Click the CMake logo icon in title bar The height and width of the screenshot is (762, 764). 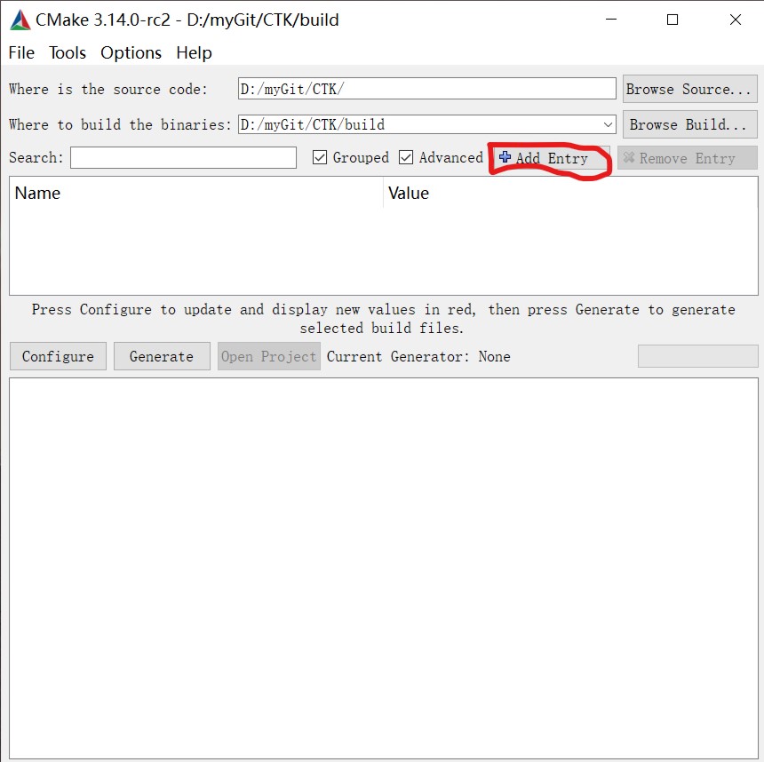20,20
